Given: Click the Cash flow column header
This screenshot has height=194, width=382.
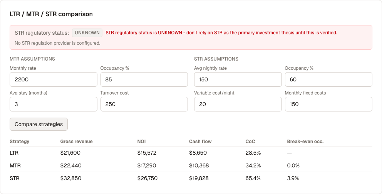Looking at the screenshot, I should pyautogui.click(x=200, y=142).
